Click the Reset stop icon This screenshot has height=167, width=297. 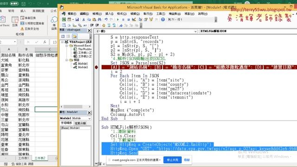(x=129, y=19)
